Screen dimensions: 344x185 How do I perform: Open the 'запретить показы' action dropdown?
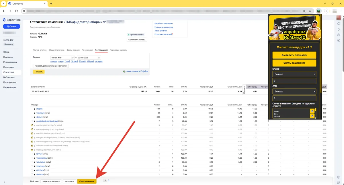[51, 181]
